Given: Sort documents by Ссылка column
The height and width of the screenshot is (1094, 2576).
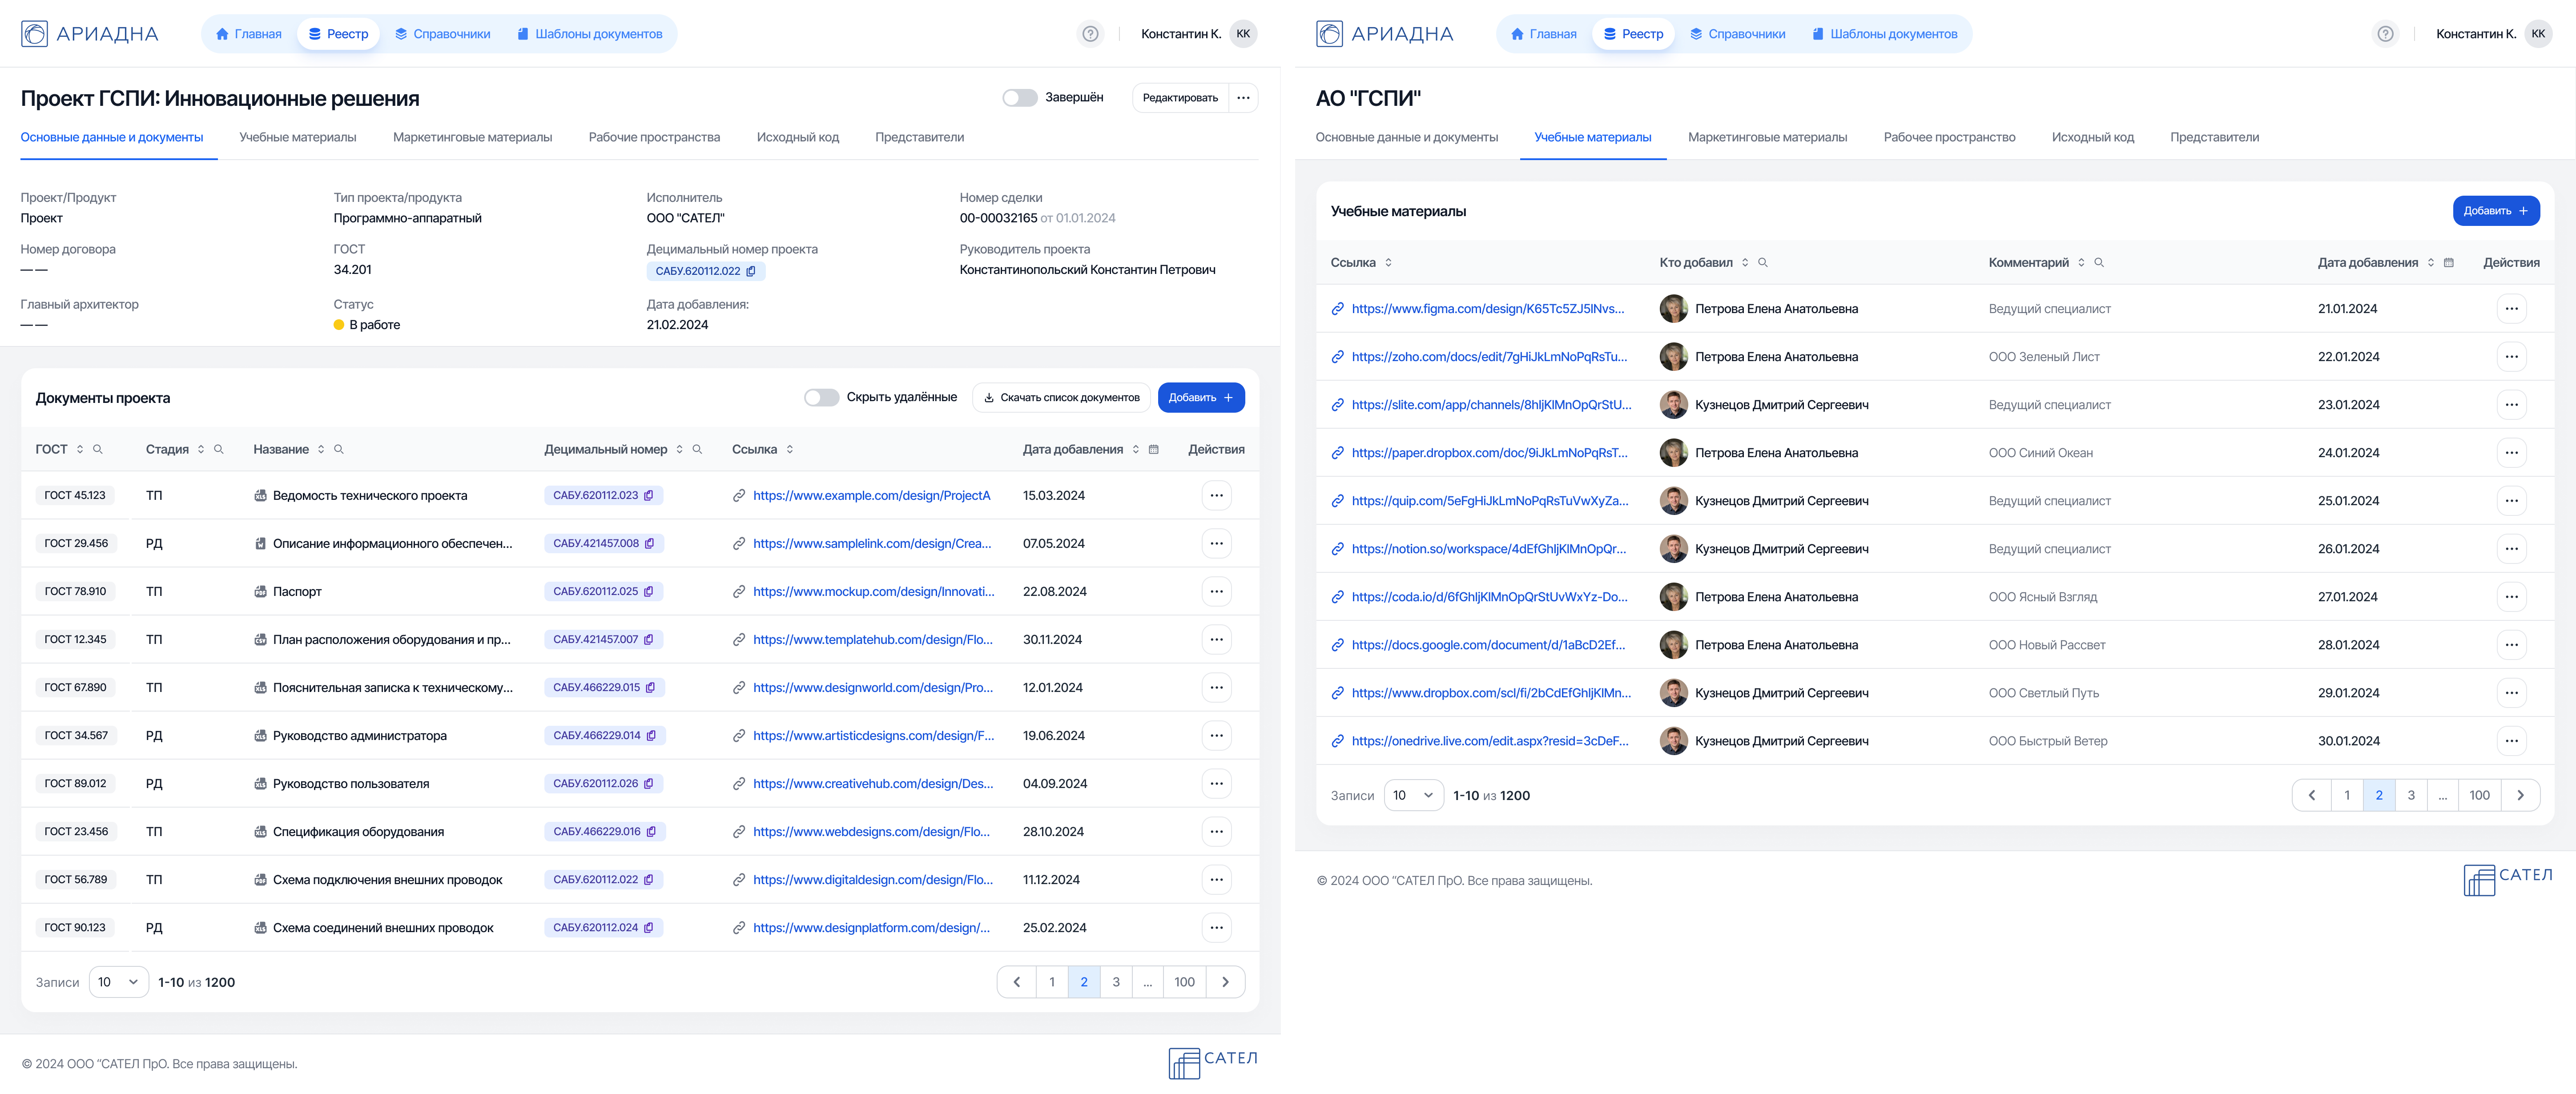Looking at the screenshot, I should pyautogui.click(x=790, y=450).
